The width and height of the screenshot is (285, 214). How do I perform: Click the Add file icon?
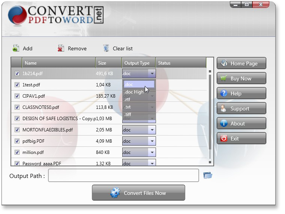point(16,48)
